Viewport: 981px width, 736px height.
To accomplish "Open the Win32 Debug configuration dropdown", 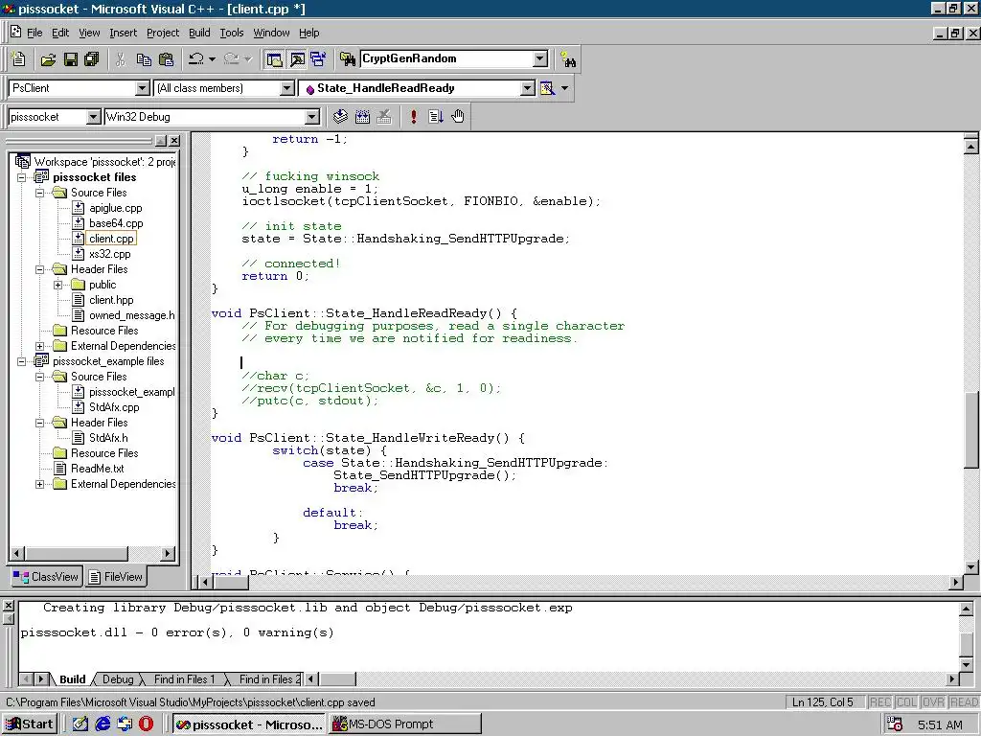I will click(312, 117).
